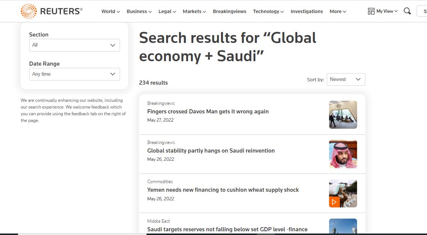Open the Markets menu

tap(194, 12)
